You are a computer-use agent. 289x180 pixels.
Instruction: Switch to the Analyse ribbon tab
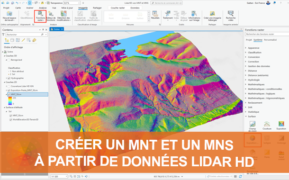(x=43, y=8)
